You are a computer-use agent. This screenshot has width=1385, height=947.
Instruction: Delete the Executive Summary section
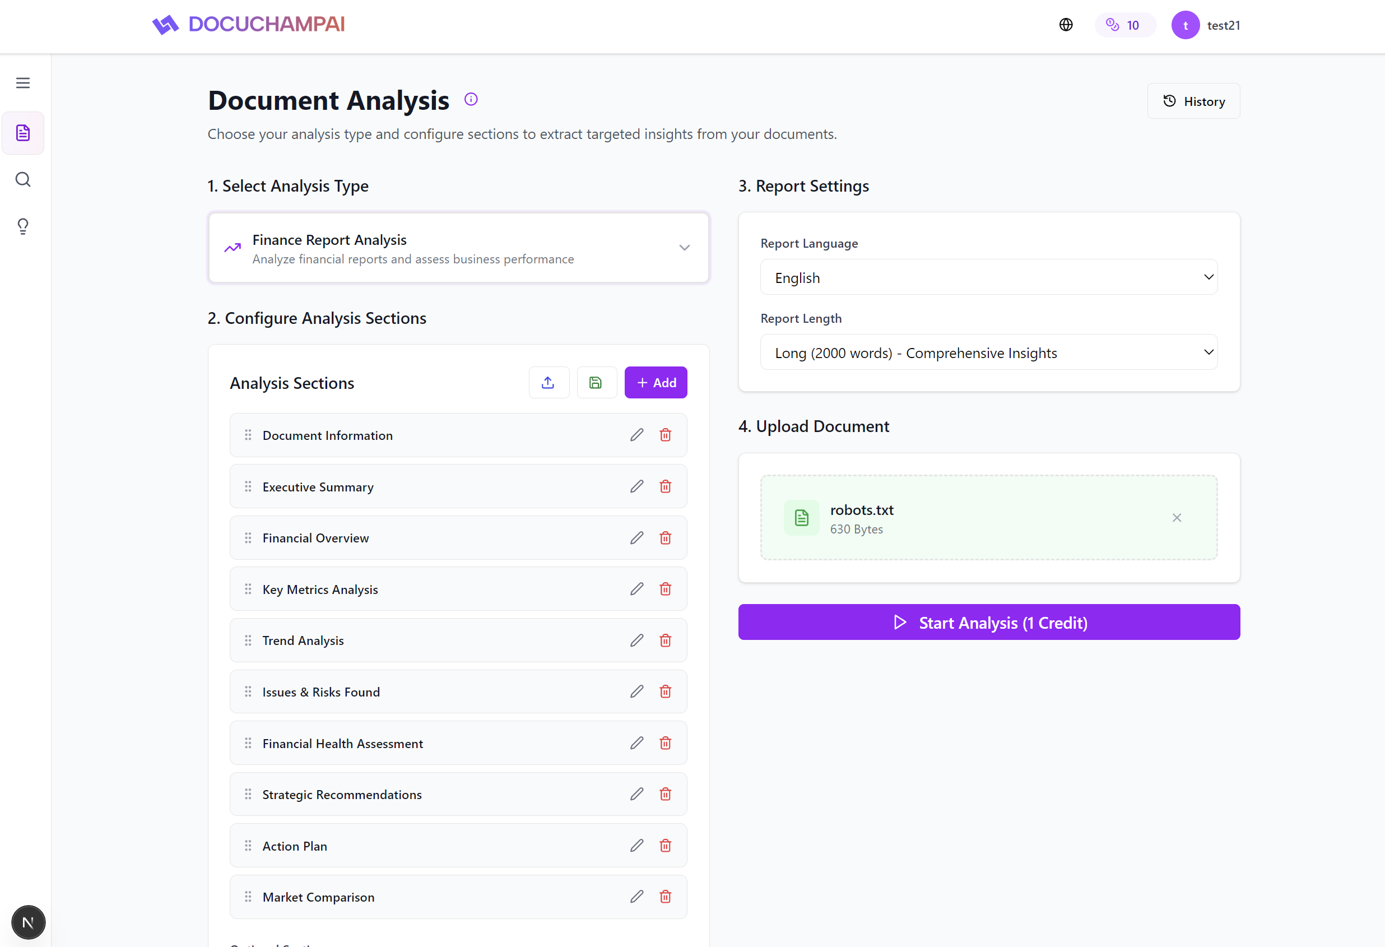[x=665, y=486]
